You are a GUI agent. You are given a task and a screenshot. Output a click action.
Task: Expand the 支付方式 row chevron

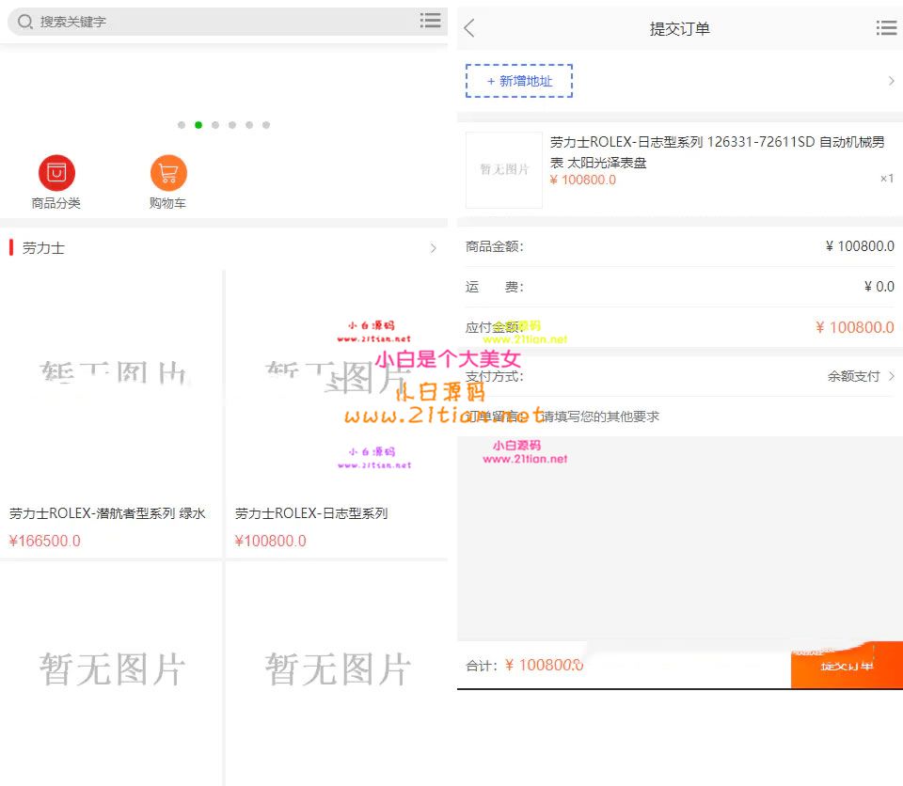892,376
